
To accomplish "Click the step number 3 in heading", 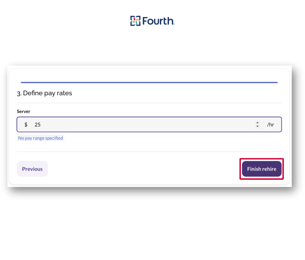I will [x=19, y=94].
